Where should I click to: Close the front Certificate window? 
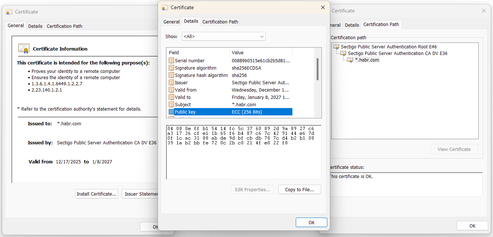[x=323, y=7]
